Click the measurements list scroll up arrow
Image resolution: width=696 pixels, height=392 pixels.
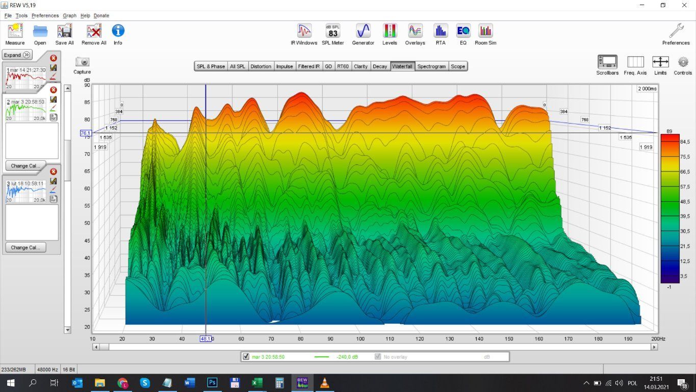67,89
